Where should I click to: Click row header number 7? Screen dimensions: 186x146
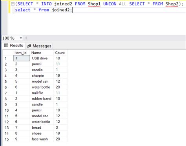[8, 93]
